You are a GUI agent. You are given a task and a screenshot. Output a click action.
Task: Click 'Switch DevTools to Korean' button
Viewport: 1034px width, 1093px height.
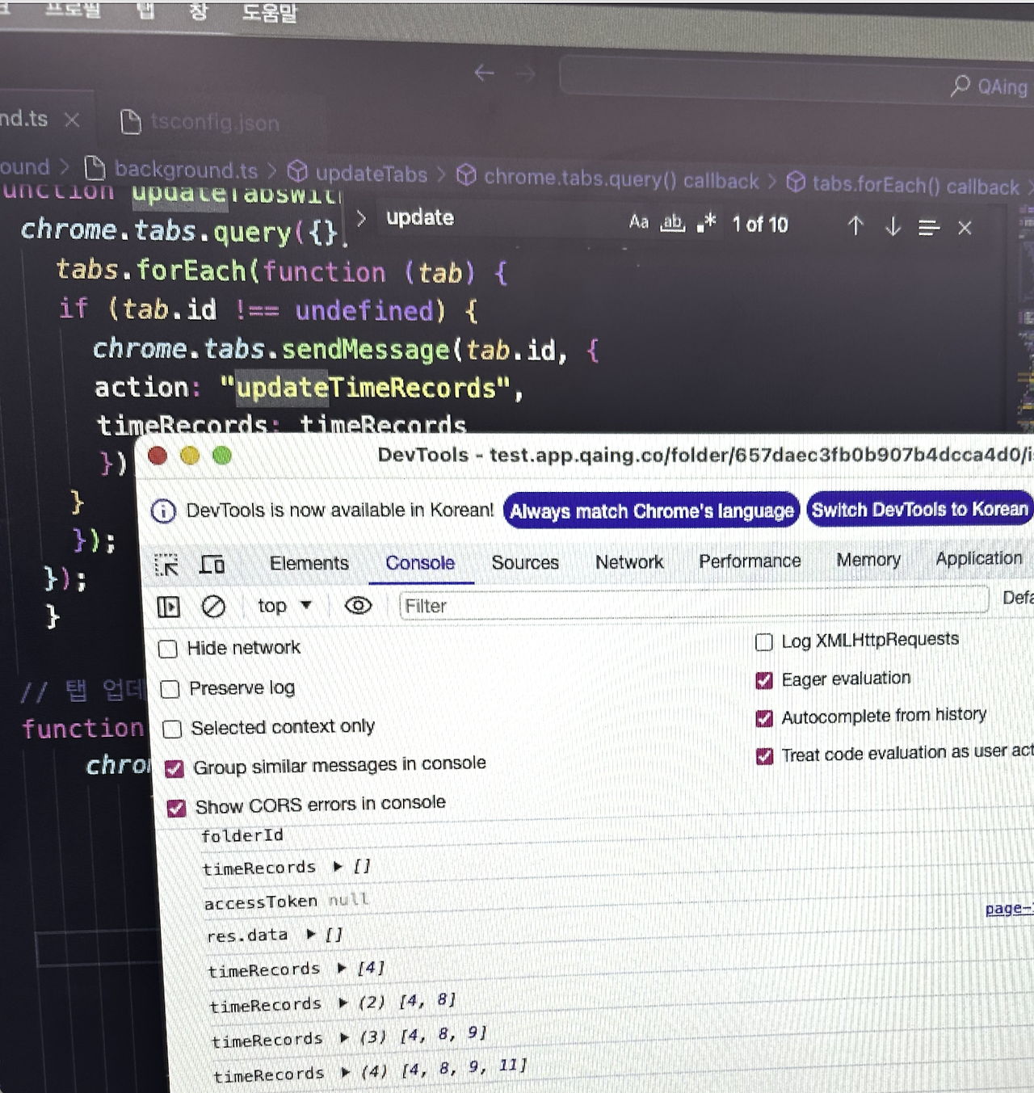pos(920,510)
